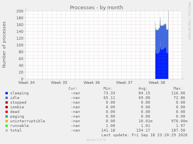The width and height of the screenshot is (193, 144).
Task: Click the 'zombie' legend label
Action: [17, 107]
